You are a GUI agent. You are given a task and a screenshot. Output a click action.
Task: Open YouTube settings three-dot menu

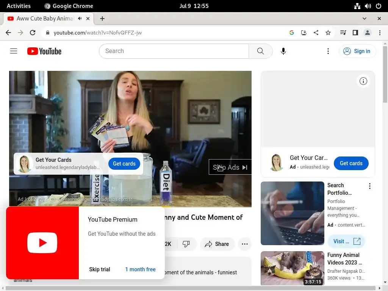(328, 51)
